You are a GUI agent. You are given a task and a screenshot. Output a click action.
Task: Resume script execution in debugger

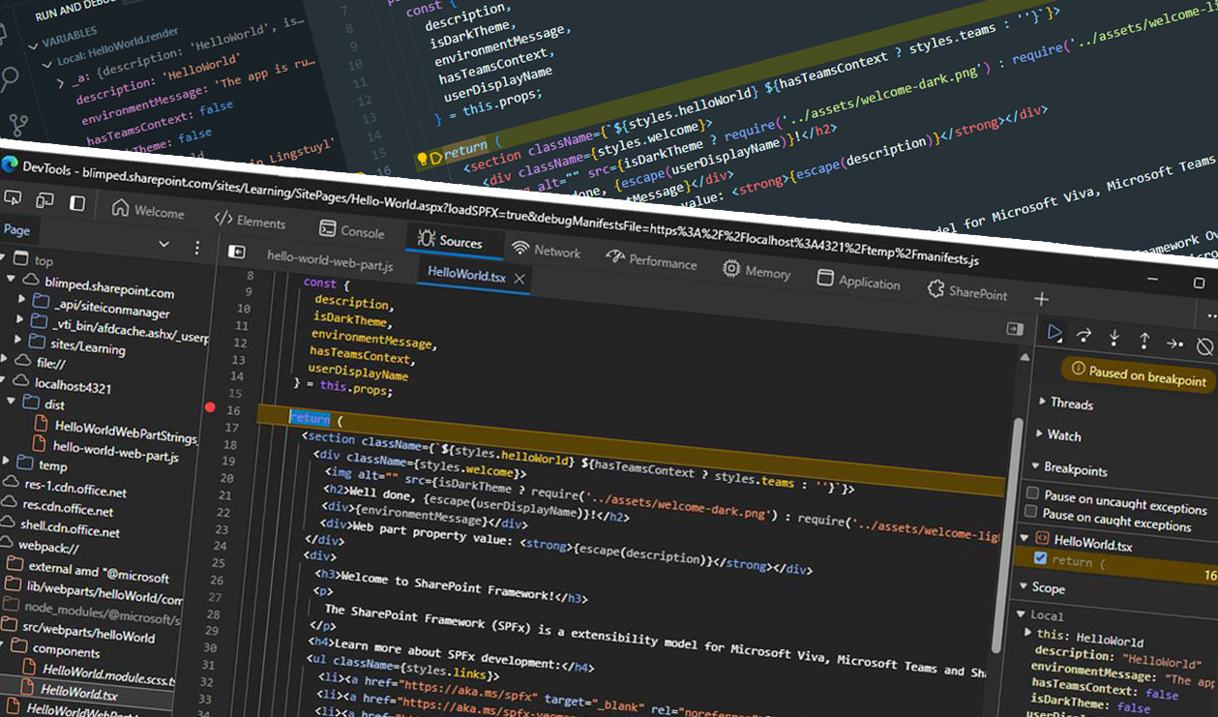coord(1055,333)
